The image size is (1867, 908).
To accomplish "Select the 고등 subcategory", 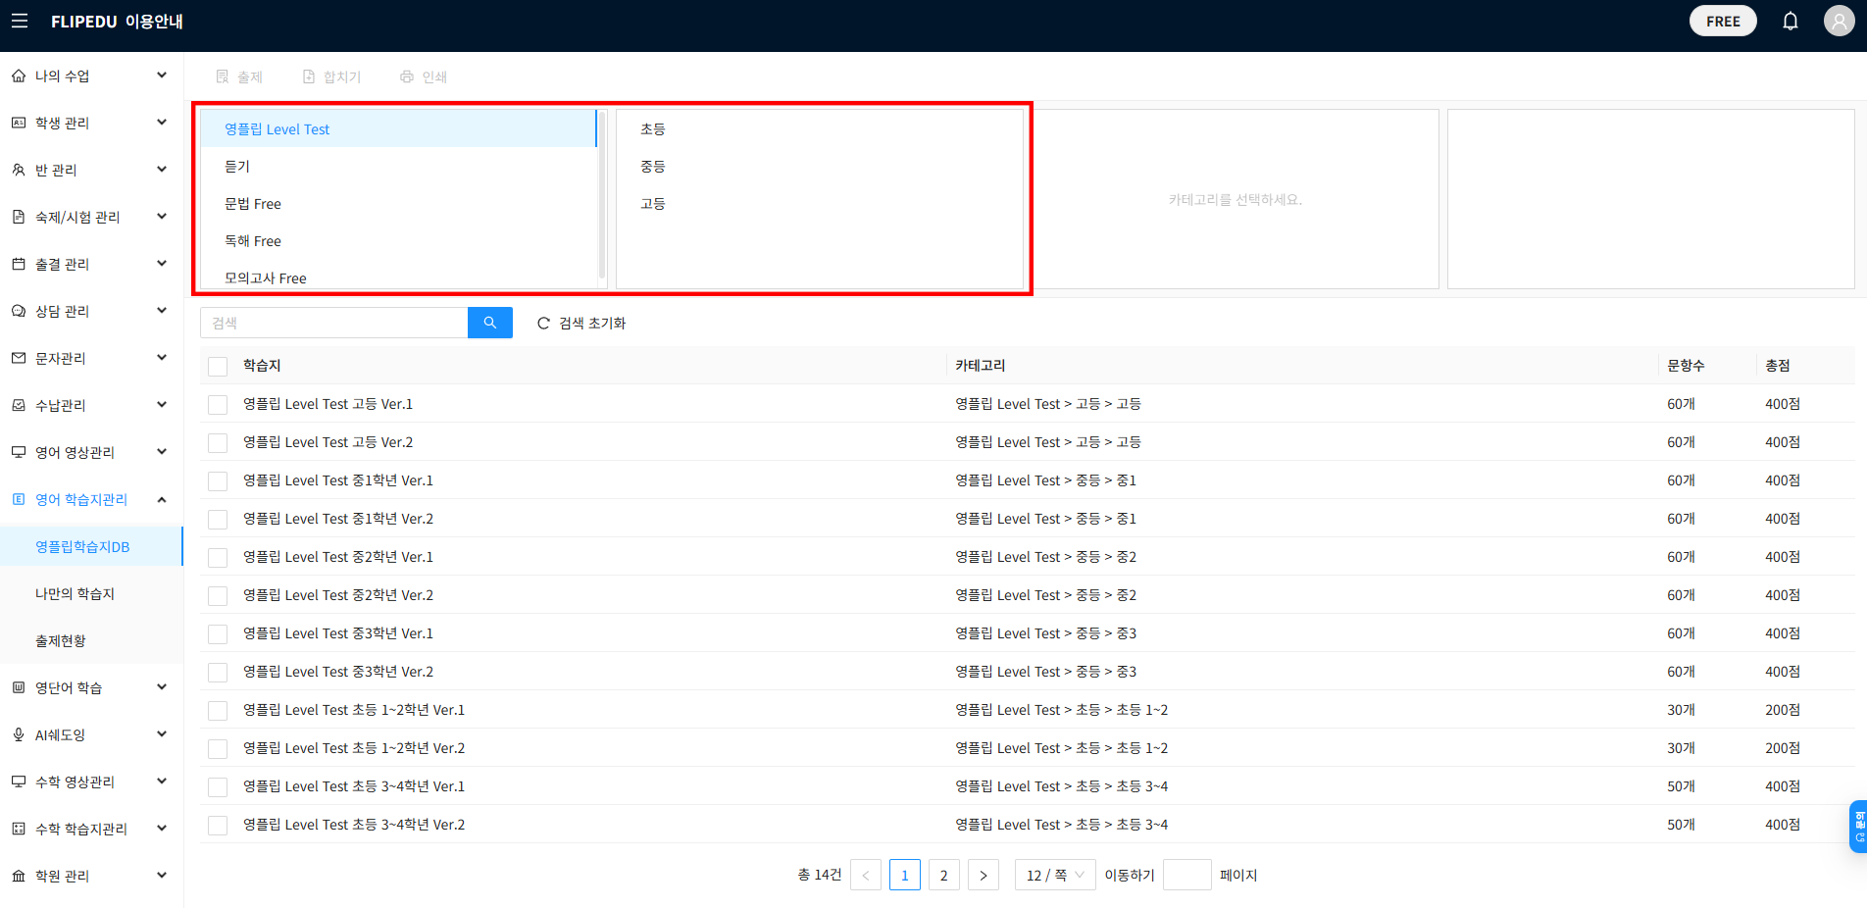I will [819, 203].
